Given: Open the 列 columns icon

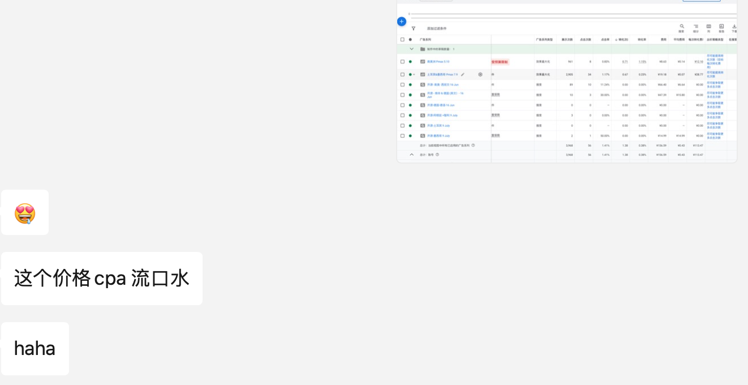Looking at the screenshot, I should (708, 28).
